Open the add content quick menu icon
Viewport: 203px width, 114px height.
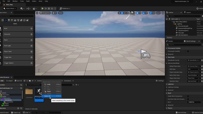tap(22, 9)
